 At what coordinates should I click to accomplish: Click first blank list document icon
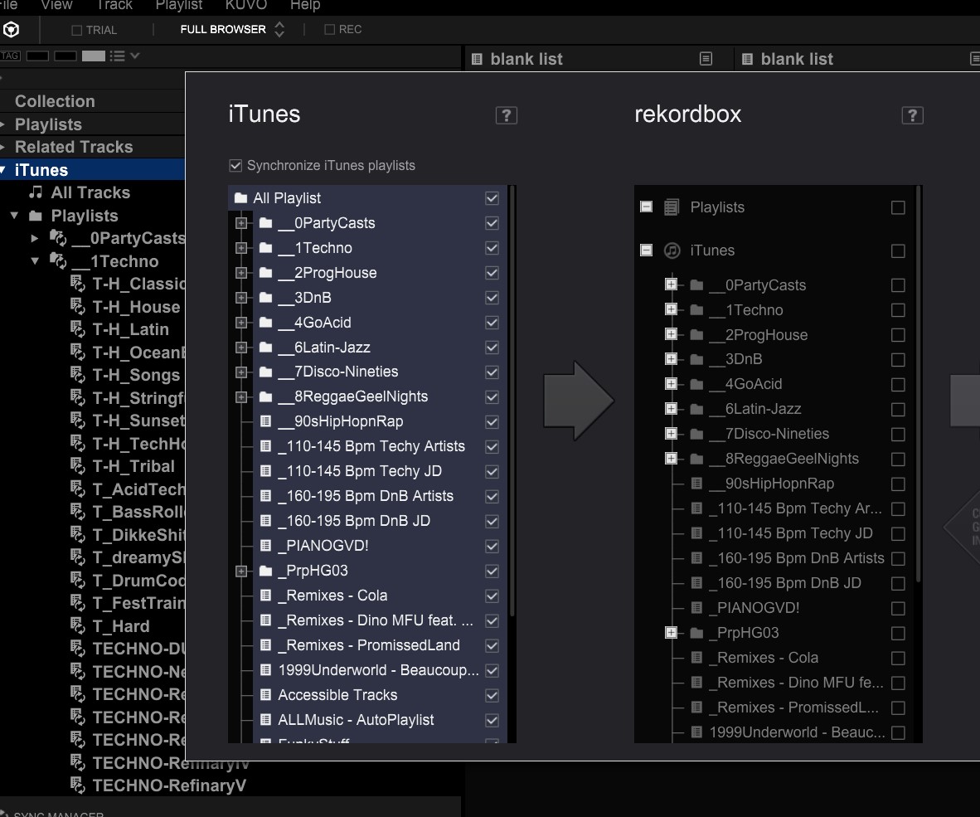point(477,59)
